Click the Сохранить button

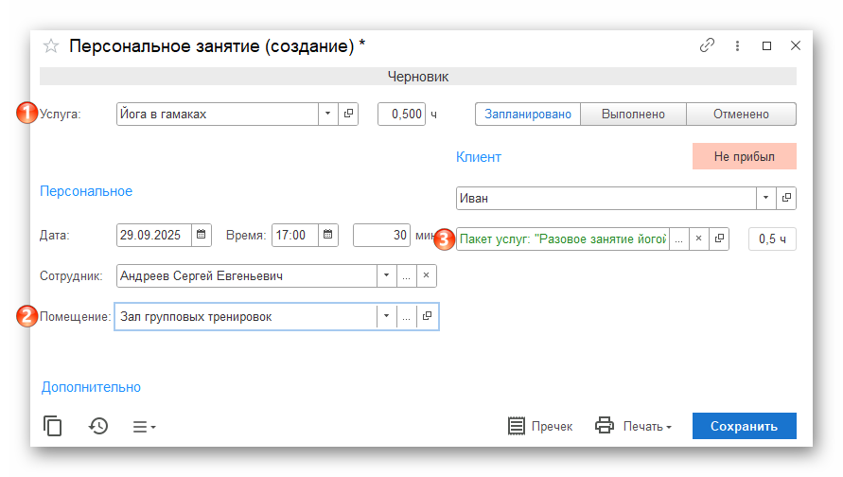(x=744, y=426)
